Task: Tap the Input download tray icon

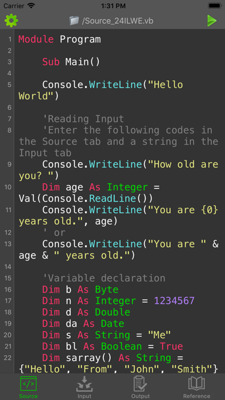Action: [x=84, y=384]
